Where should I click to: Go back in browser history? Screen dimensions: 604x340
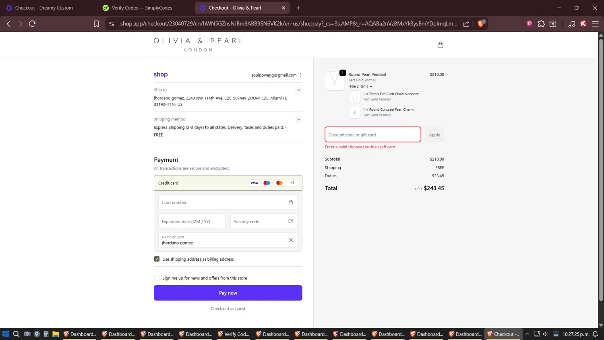[9, 24]
